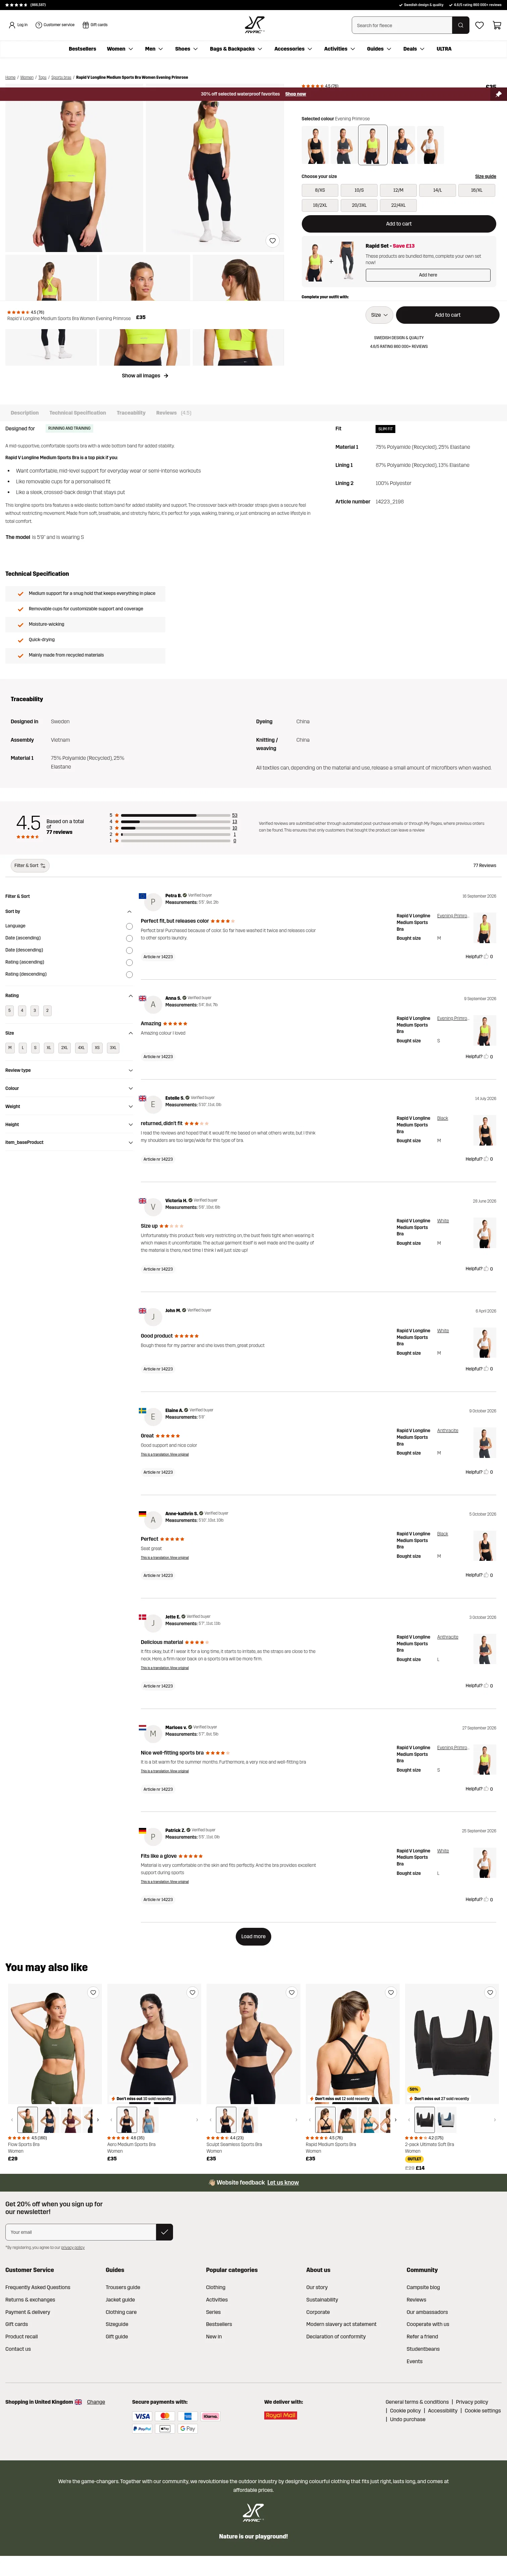Select size 12/M option
Image resolution: width=507 pixels, height=2576 pixels.
click(x=398, y=190)
